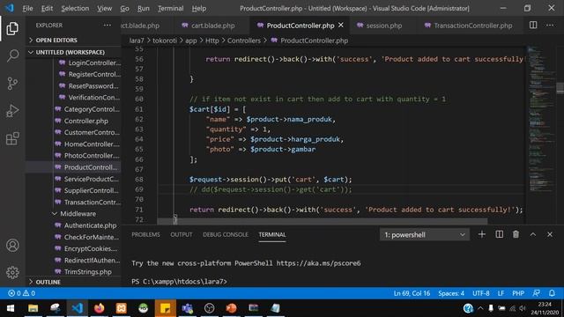Add a new terminal with plus icon

pos(482,234)
